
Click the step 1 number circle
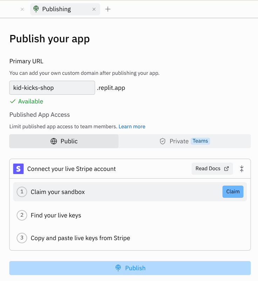tap(22, 192)
